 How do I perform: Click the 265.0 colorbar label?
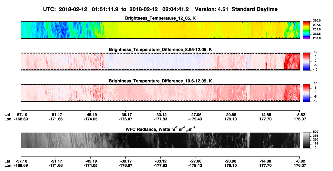(x=317, y=29)
